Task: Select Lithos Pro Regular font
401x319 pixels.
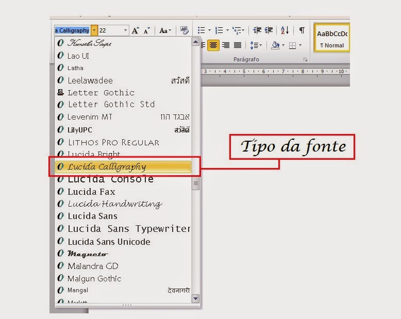Action: click(x=123, y=142)
